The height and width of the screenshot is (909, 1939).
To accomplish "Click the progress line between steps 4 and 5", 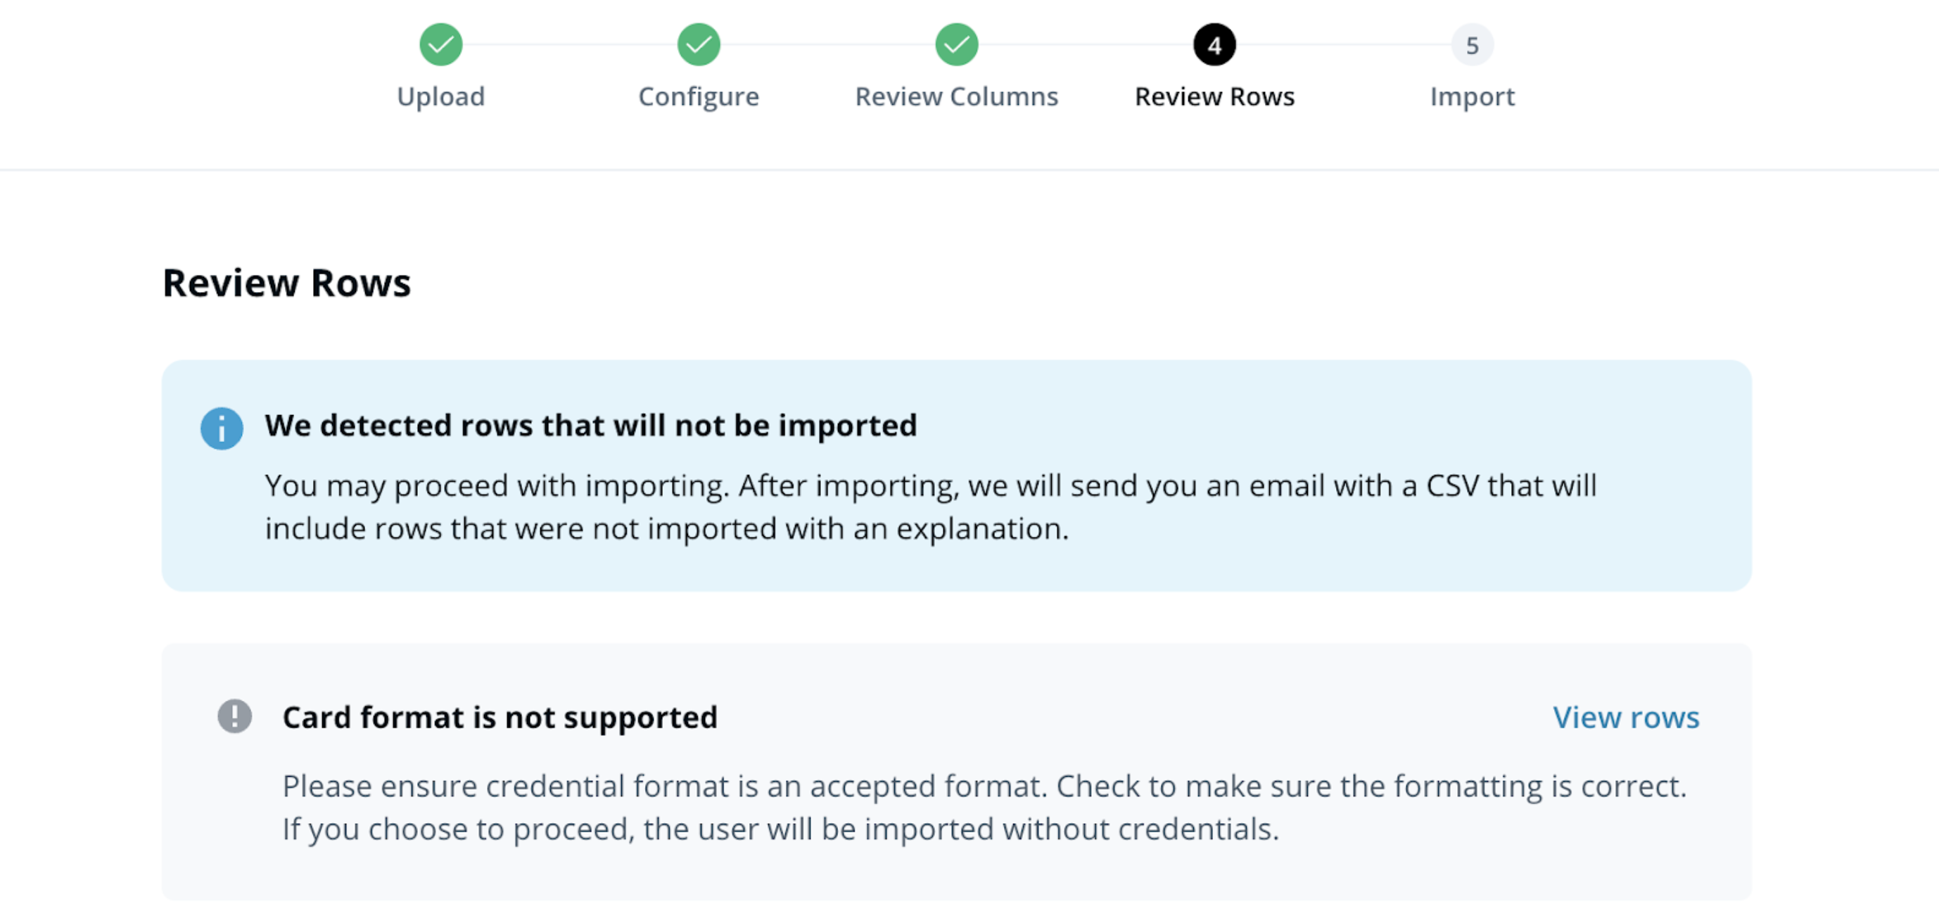I will [x=1343, y=44].
